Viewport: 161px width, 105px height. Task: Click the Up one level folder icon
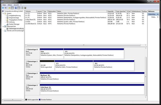9,8
